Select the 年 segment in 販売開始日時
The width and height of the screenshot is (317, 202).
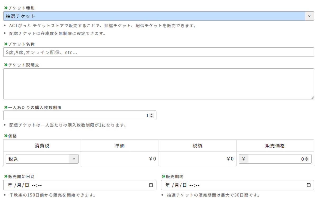point(10,185)
